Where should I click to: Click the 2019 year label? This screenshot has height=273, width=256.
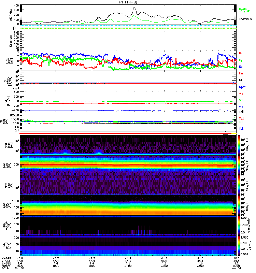[5, 268]
